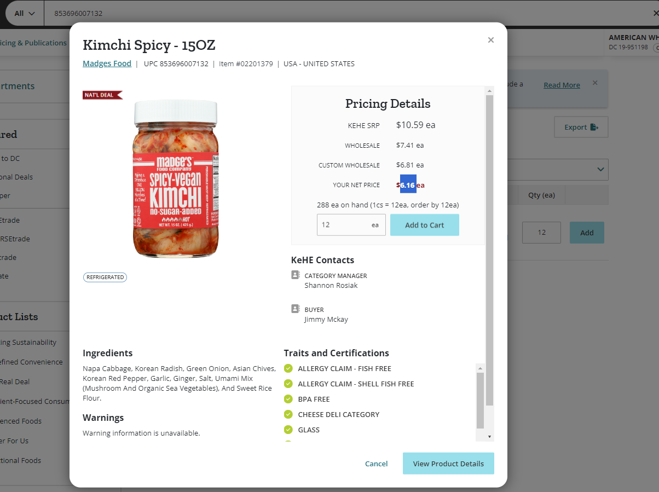This screenshot has height=492, width=659.
Task: Click the Buyer contact card icon
Action: pos(296,309)
